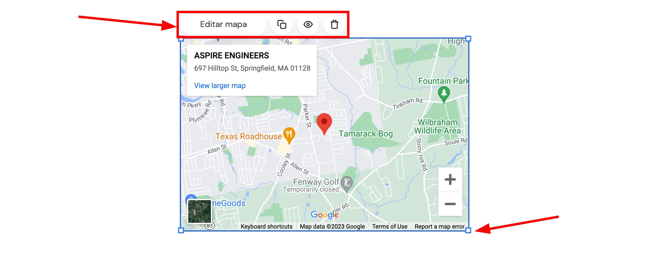
Task: Open the Terms of Use link
Action: [390, 226]
